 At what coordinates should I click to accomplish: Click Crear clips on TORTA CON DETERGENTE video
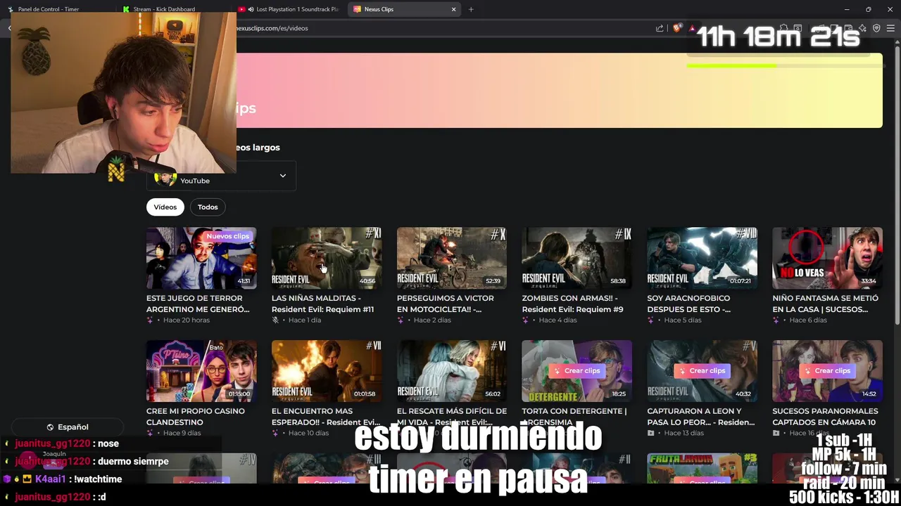576,370
